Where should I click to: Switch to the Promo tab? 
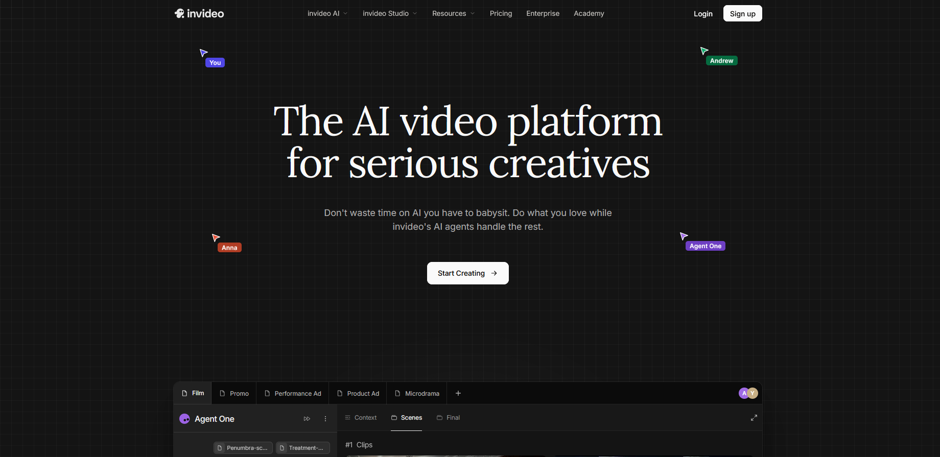click(x=234, y=393)
